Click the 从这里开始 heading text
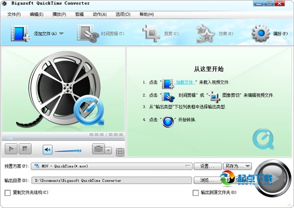 click(x=209, y=69)
